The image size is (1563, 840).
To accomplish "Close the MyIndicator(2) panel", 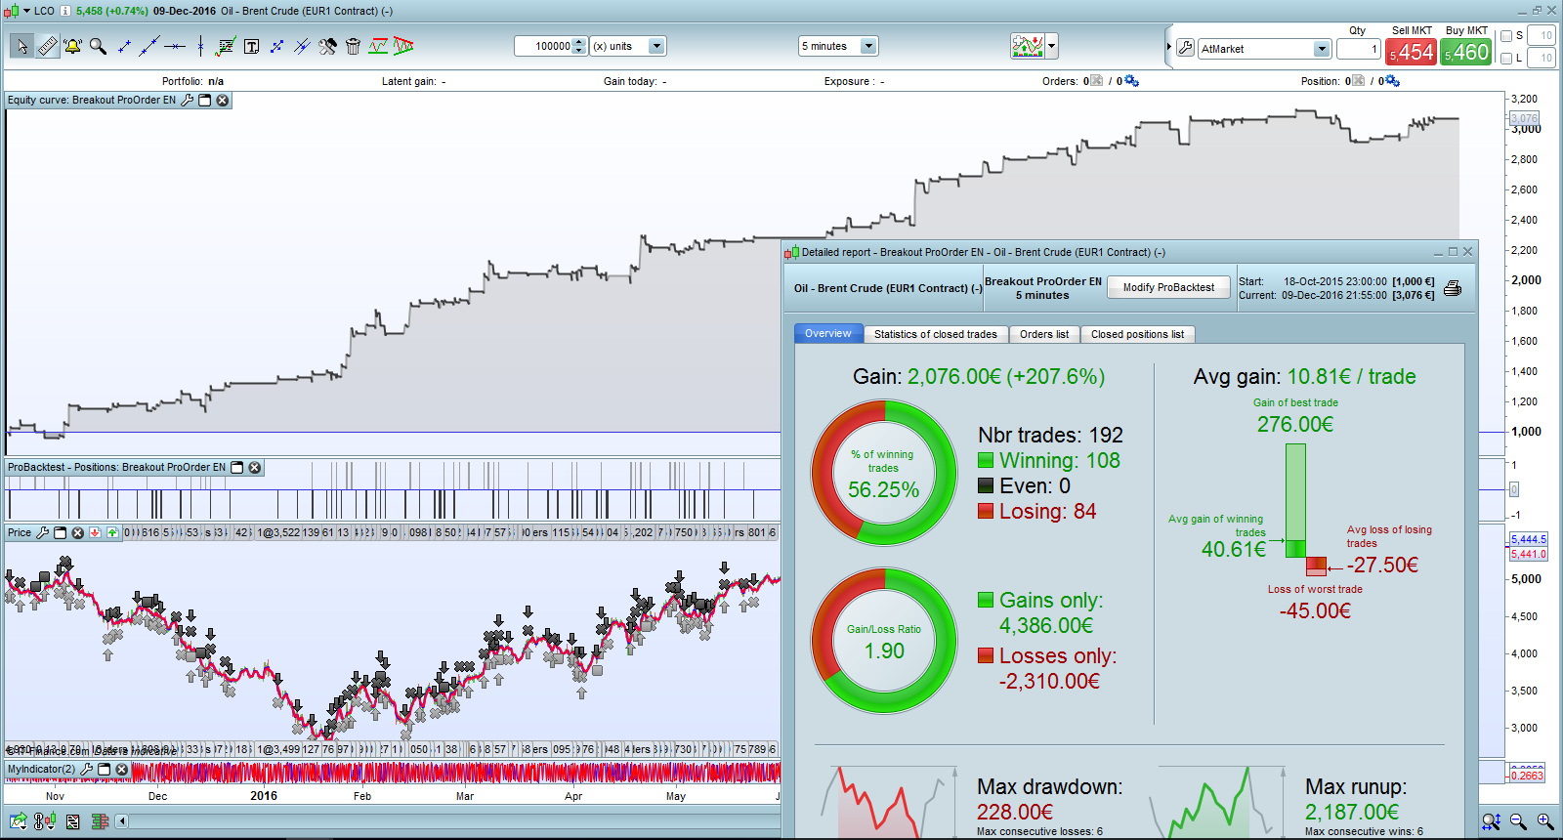I will [x=122, y=769].
